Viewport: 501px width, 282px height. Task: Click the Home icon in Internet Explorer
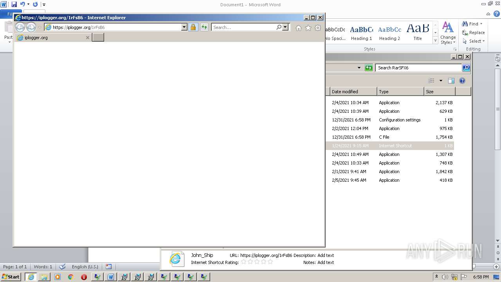click(x=299, y=28)
